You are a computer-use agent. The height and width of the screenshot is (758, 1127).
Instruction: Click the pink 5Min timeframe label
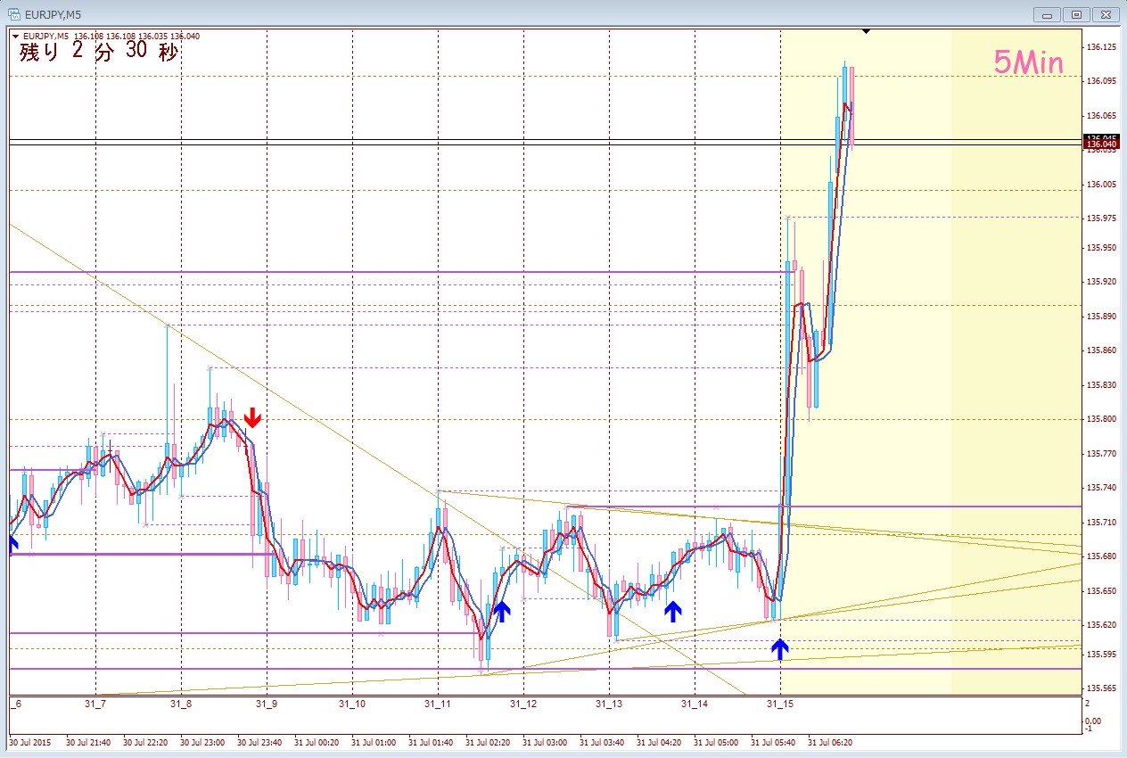tap(1029, 62)
